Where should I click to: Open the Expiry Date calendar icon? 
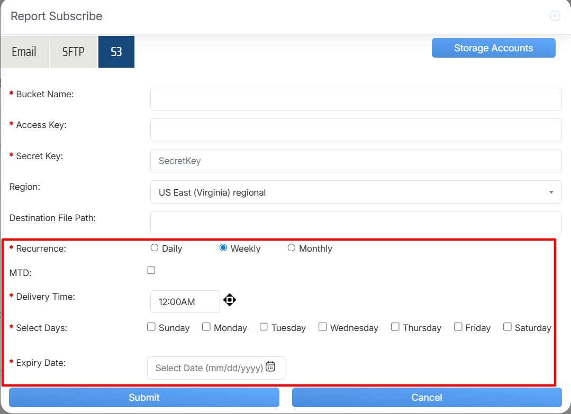click(x=270, y=367)
